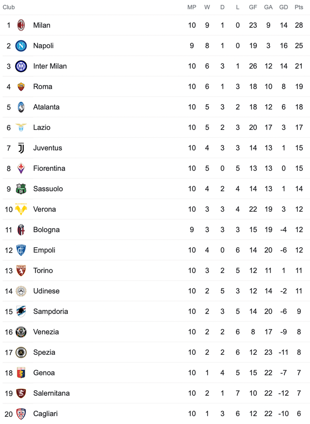Screen dimensions: 310x424
Task: Click the GD column header
Action: 284,7
